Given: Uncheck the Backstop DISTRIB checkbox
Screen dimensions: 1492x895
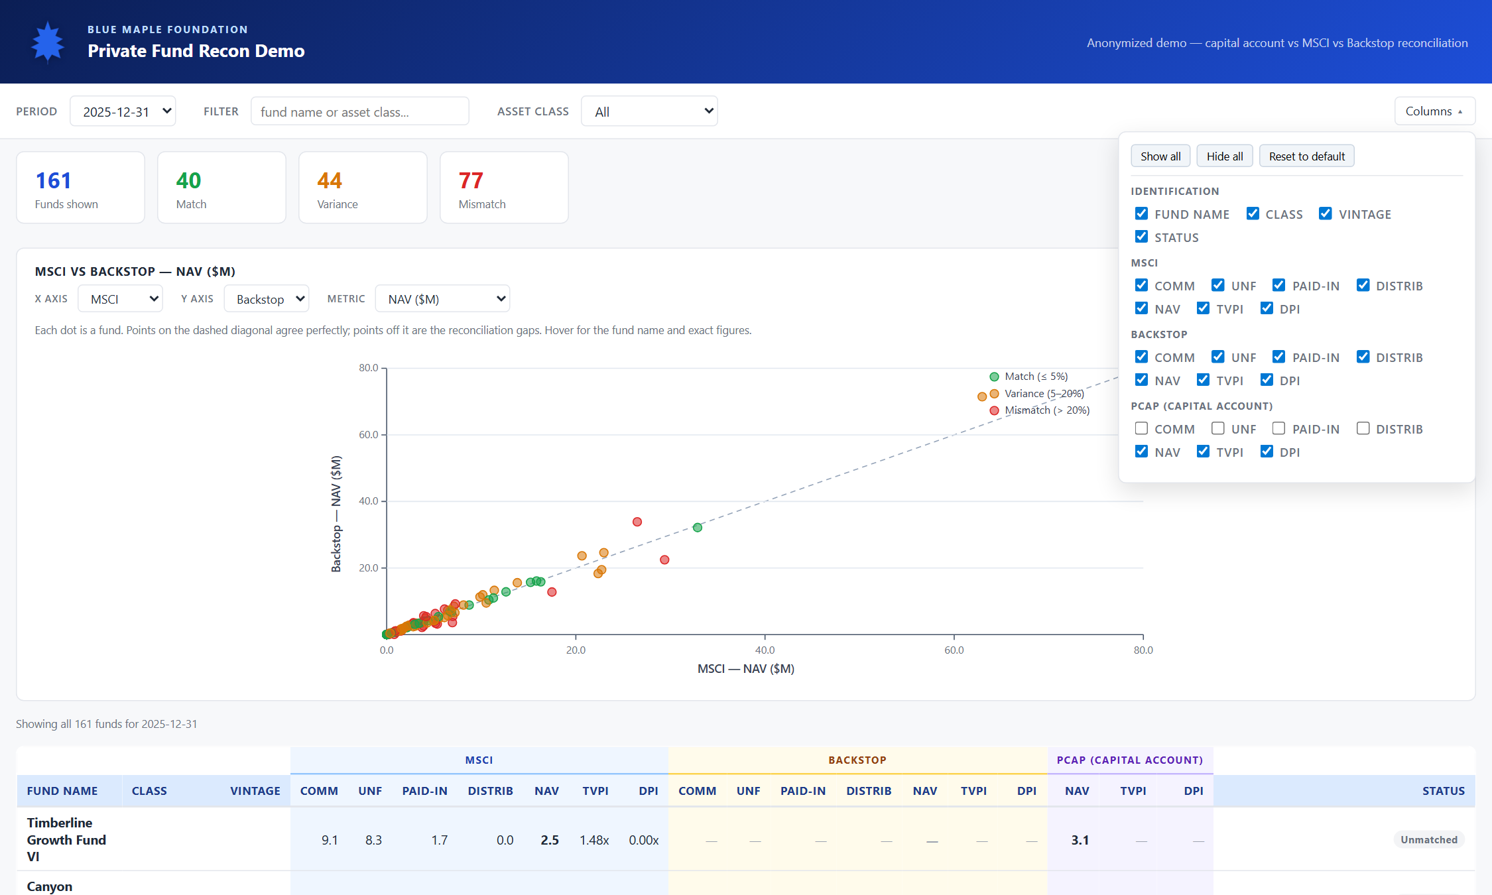Looking at the screenshot, I should tap(1363, 357).
